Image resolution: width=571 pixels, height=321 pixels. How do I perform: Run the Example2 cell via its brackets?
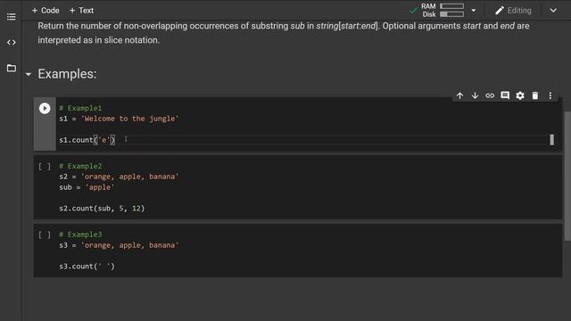click(45, 167)
